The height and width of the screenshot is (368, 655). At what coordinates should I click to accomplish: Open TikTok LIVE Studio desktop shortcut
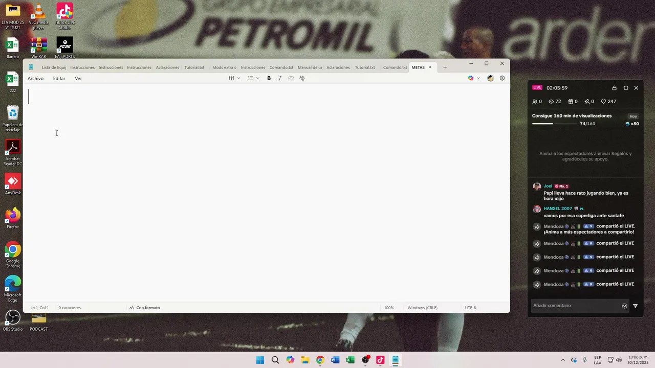(64, 16)
